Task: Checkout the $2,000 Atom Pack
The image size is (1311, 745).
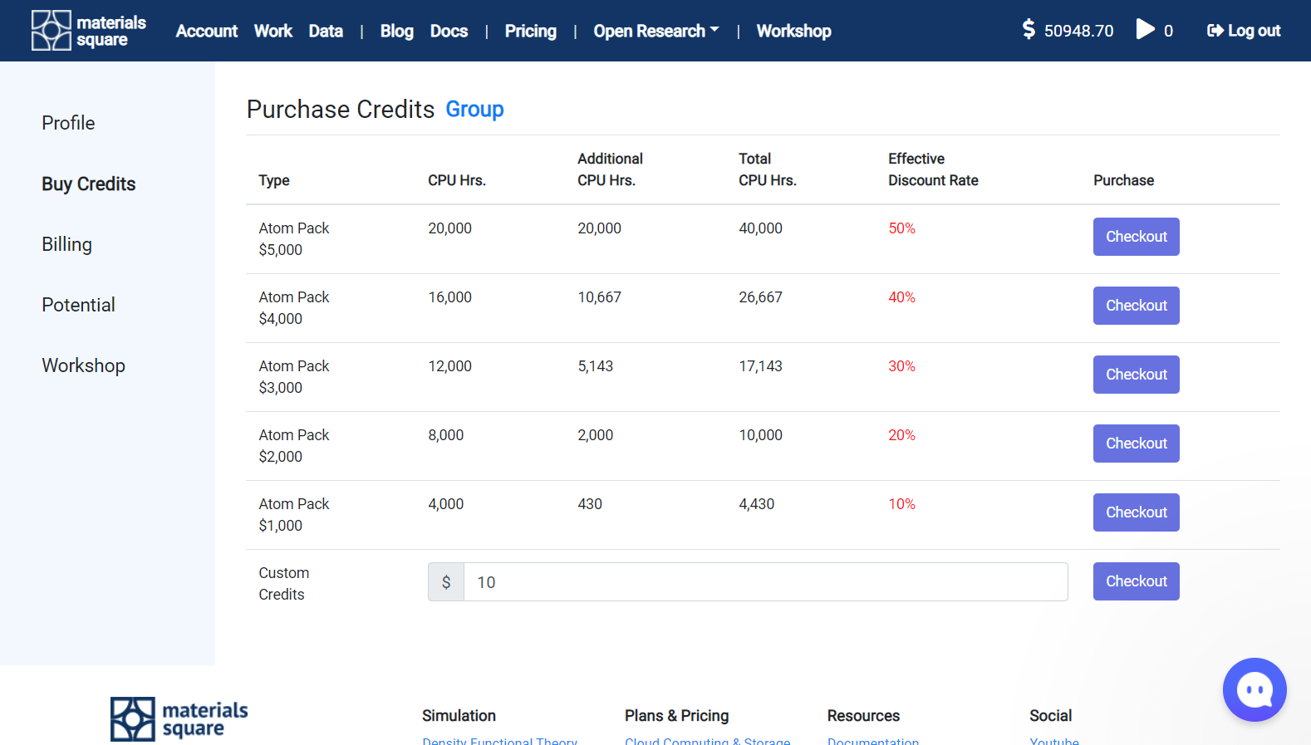Action: click(1136, 444)
